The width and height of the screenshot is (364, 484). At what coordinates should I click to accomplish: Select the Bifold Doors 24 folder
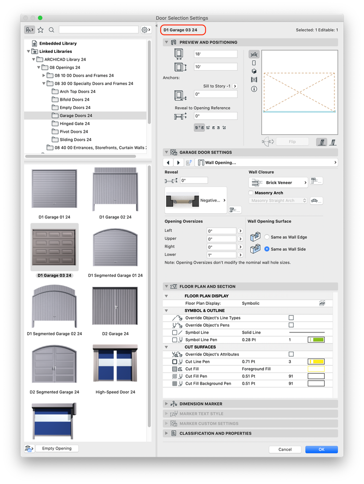coord(75,99)
